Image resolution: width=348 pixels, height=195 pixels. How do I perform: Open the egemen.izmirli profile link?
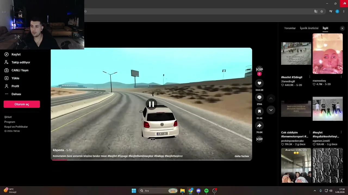(x=321, y=141)
